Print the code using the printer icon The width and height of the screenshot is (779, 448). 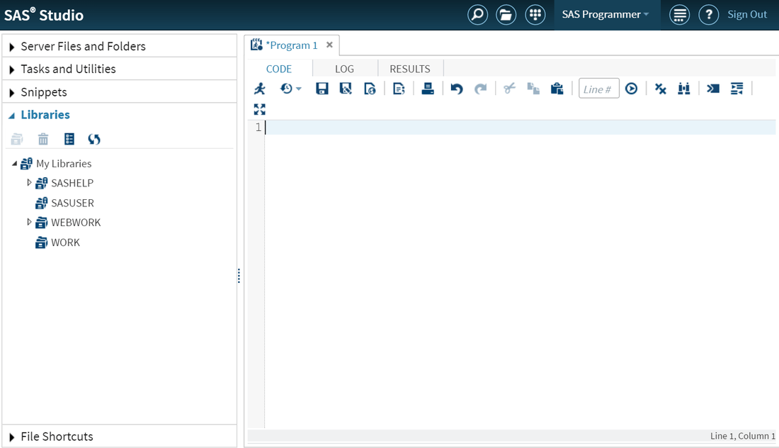coord(428,89)
